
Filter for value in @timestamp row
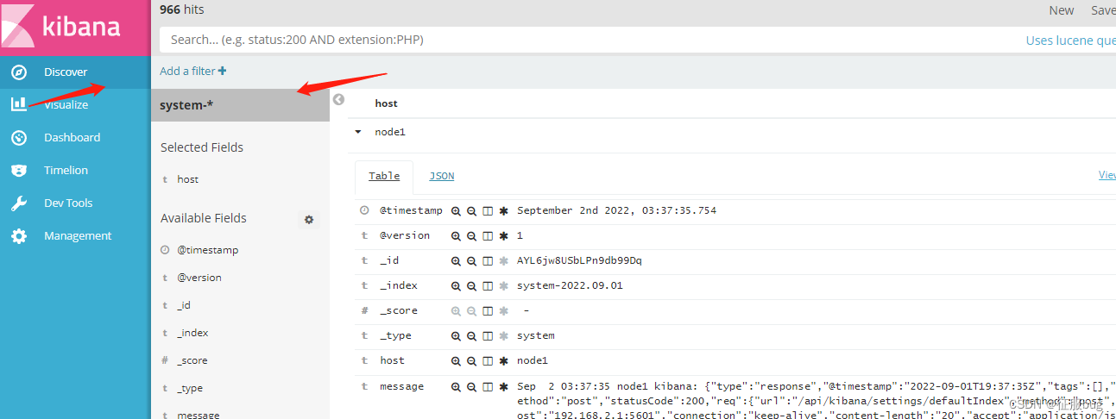pos(456,210)
